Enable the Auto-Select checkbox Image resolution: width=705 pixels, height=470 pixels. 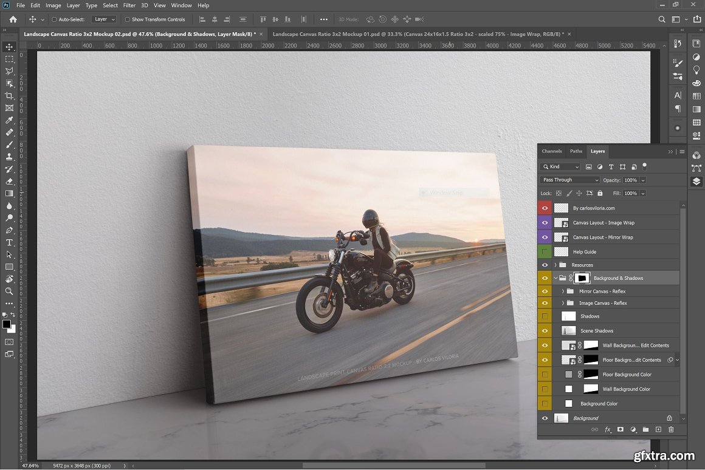[54, 19]
